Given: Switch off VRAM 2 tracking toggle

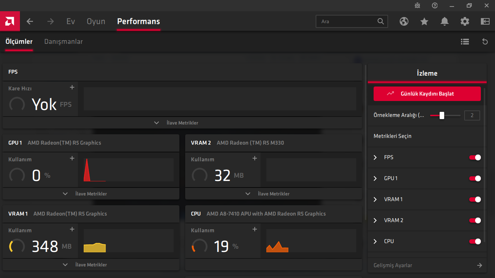Looking at the screenshot, I should click(x=475, y=220).
